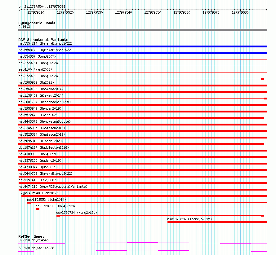The image size is (276, 255).
Task: Select nsv5572446 (Ebert2021) variant label
Action: tap(39, 115)
